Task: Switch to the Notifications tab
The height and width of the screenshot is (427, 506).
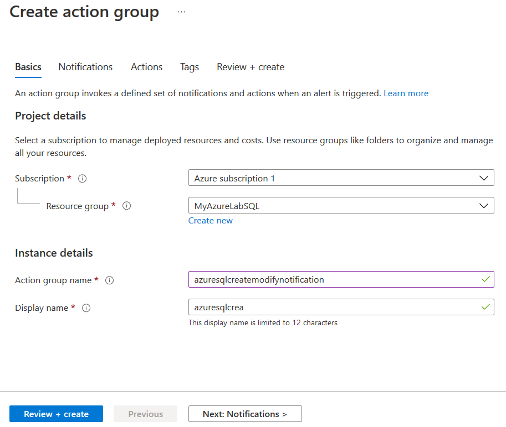Action: click(85, 67)
